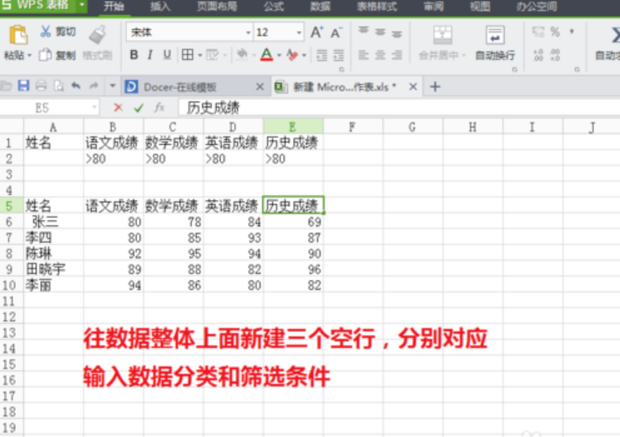This screenshot has height=437, width=620.
Task: Click the new tab plus button
Action: click(435, 87)
